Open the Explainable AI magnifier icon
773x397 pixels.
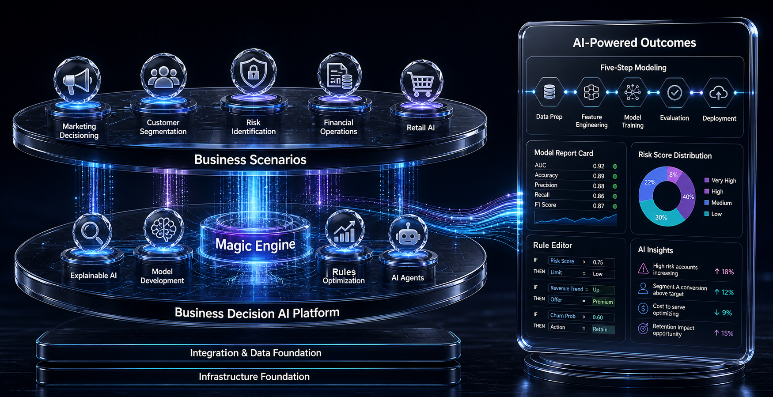[x=92, y=232]
